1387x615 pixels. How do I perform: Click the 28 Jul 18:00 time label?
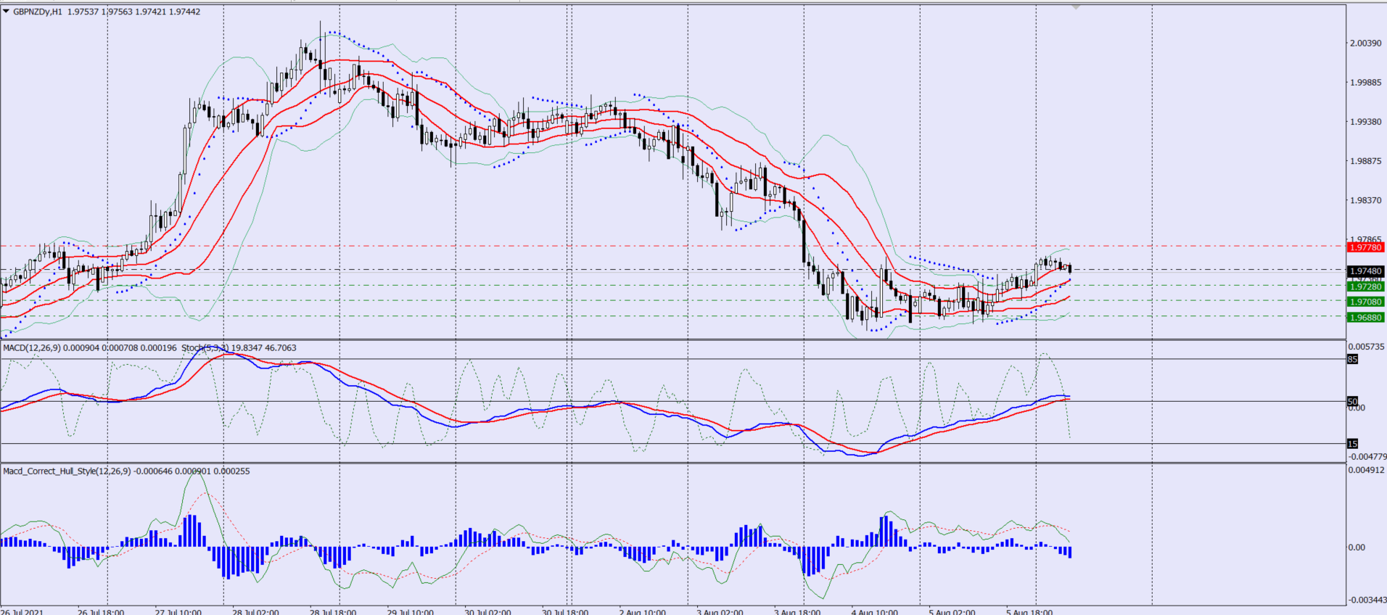pyautogui.click(x=333, y=611)
